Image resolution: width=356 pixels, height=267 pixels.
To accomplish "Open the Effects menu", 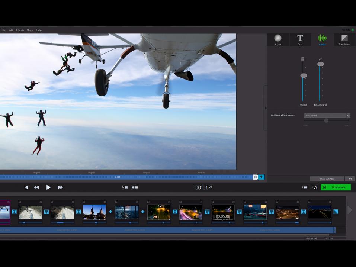I will click(20, 30).
